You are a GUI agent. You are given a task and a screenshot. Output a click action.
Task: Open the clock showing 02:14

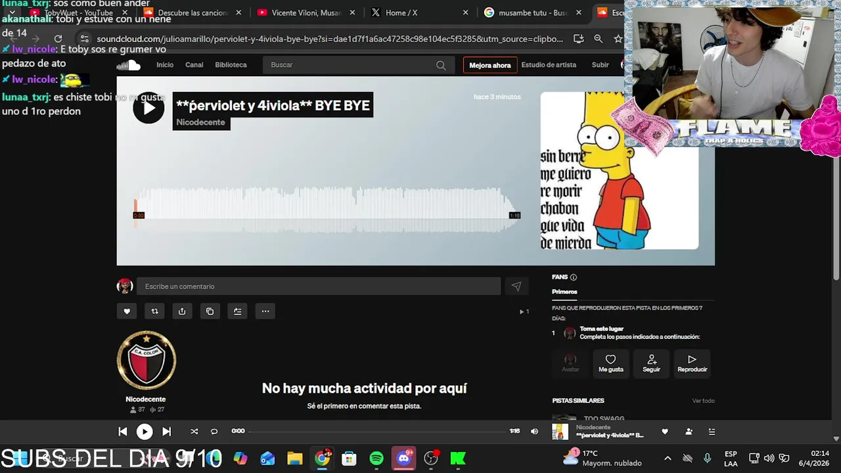pyautogui.click(x=815, y=459)
